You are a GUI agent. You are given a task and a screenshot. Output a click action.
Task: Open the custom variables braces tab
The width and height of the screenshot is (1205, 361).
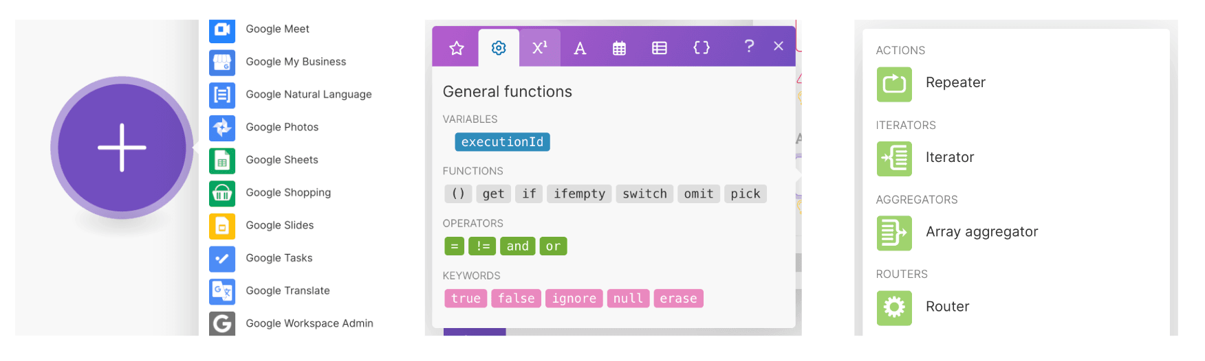701,47
